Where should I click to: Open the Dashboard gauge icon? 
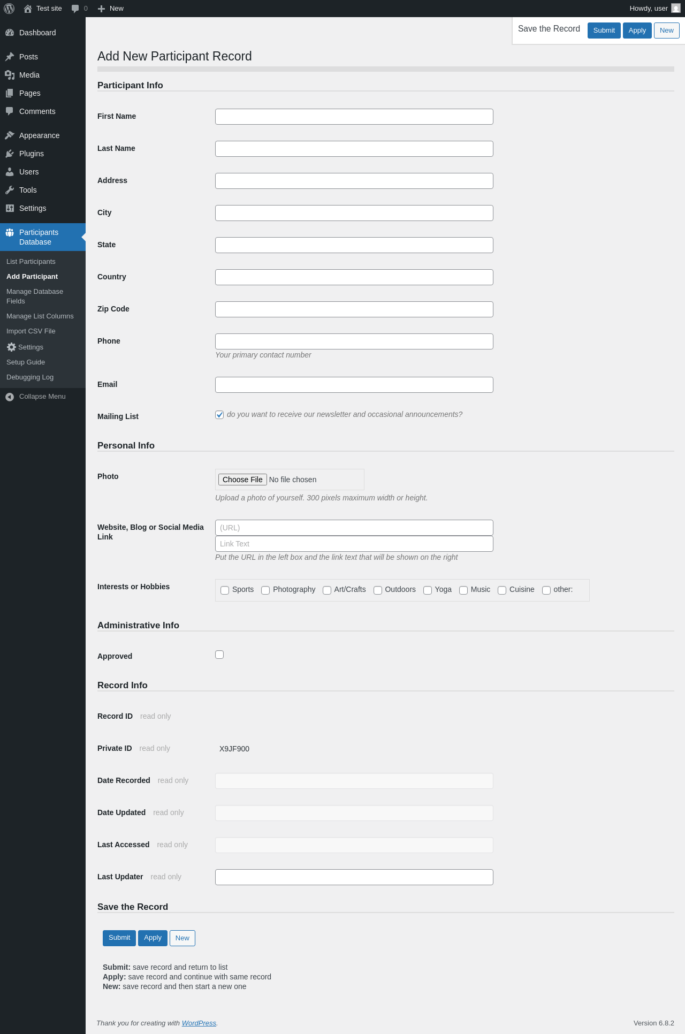pyautogui.click(x=10, y=33)
